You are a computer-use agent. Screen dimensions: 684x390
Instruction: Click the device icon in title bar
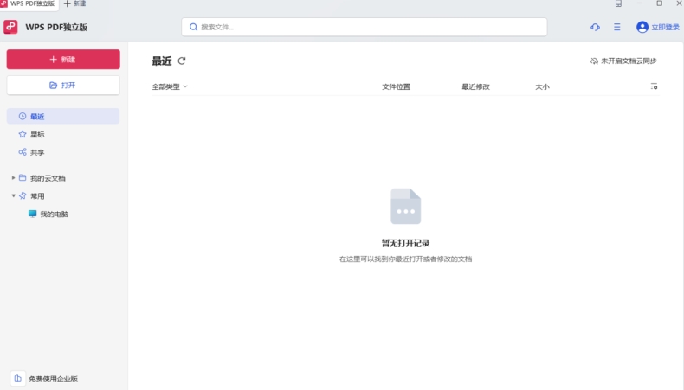point(618,3)
